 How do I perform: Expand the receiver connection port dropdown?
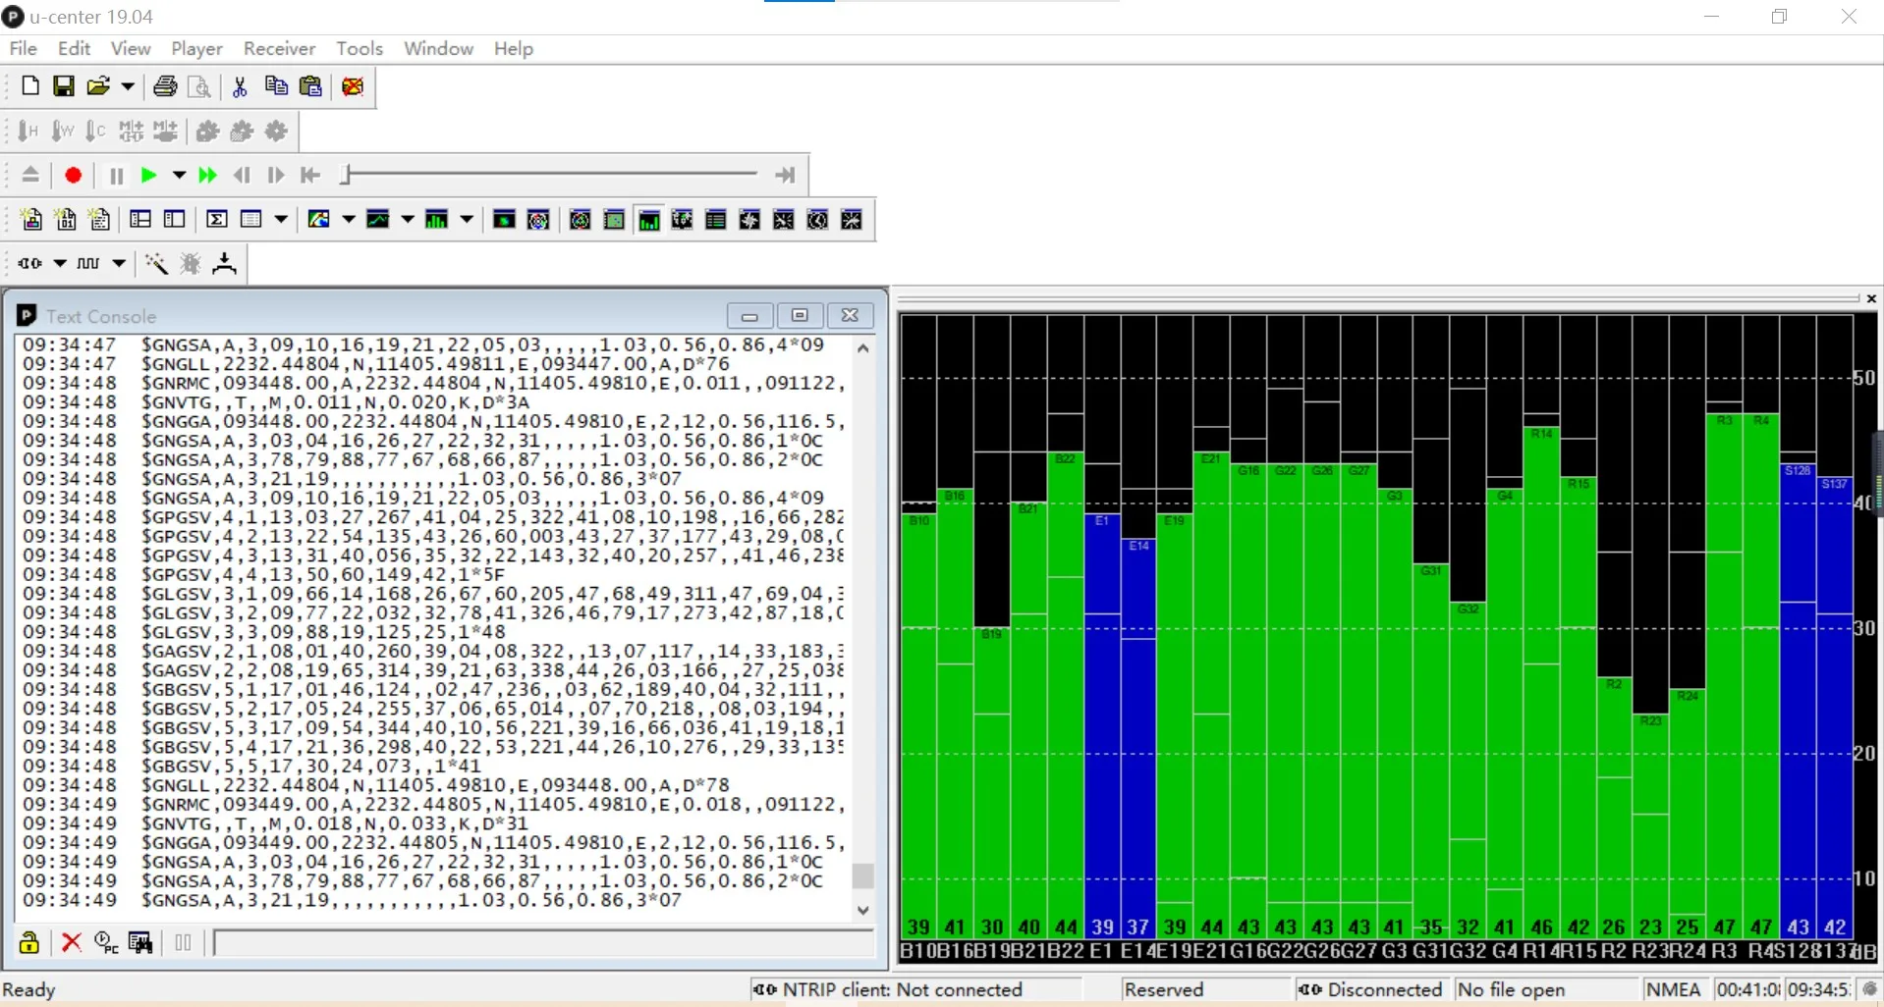[x=60, y=263]
